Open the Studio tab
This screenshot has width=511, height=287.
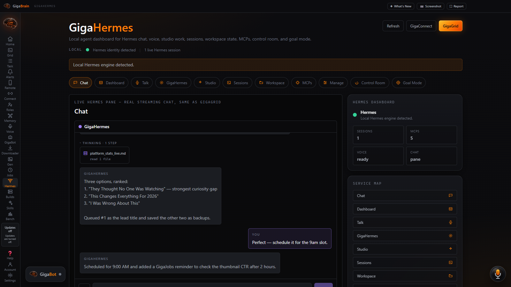click(x=207, y=83)
